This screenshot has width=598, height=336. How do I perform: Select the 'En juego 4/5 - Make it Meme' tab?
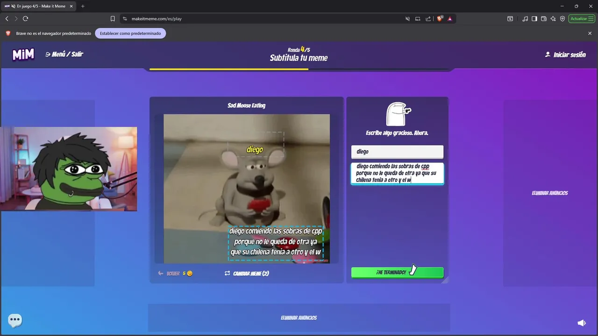click(x=39, y=6)
